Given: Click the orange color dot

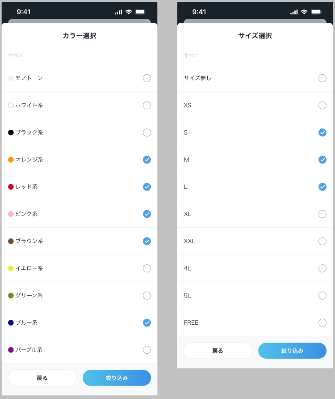Looking at the screenshot, I should click(11, 160).
